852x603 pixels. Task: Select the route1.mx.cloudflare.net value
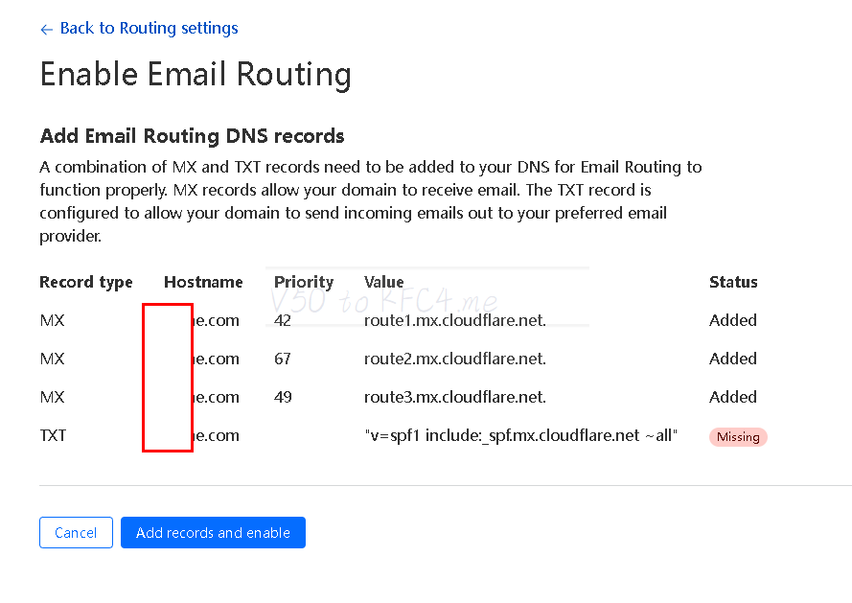(x=454, y=320)
